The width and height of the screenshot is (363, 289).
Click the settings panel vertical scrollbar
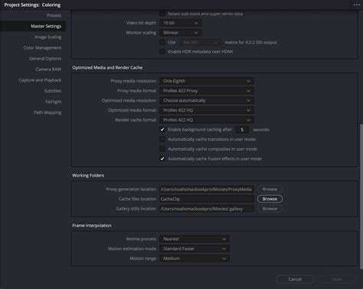[361, 196]
